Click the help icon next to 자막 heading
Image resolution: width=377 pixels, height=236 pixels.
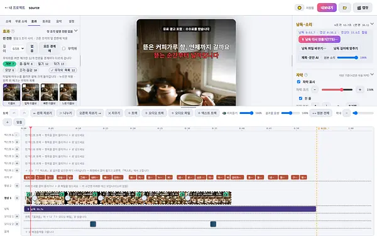coord(306,75)
